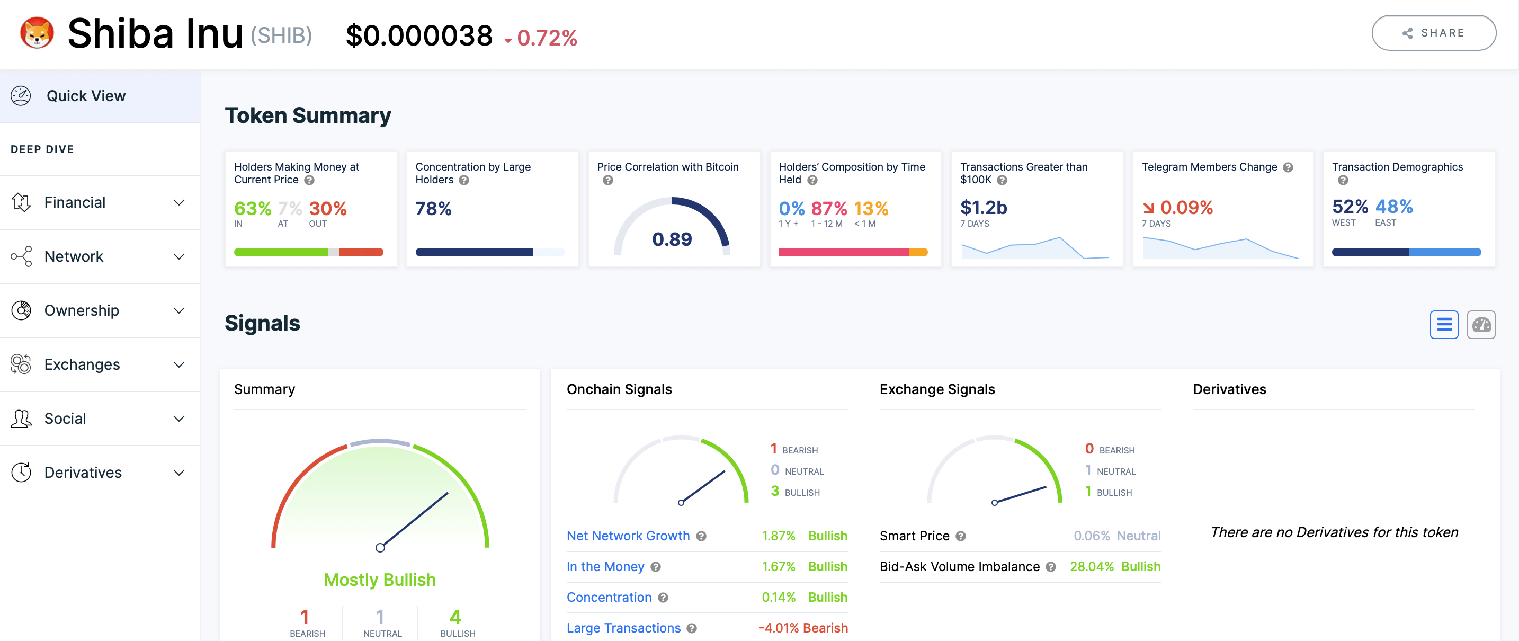Click the Exchanges coins icon
1519x641 pixels.
21,364
